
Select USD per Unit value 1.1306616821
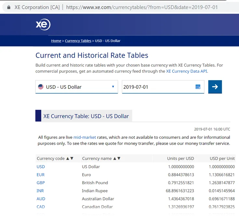tap(222, 175)
